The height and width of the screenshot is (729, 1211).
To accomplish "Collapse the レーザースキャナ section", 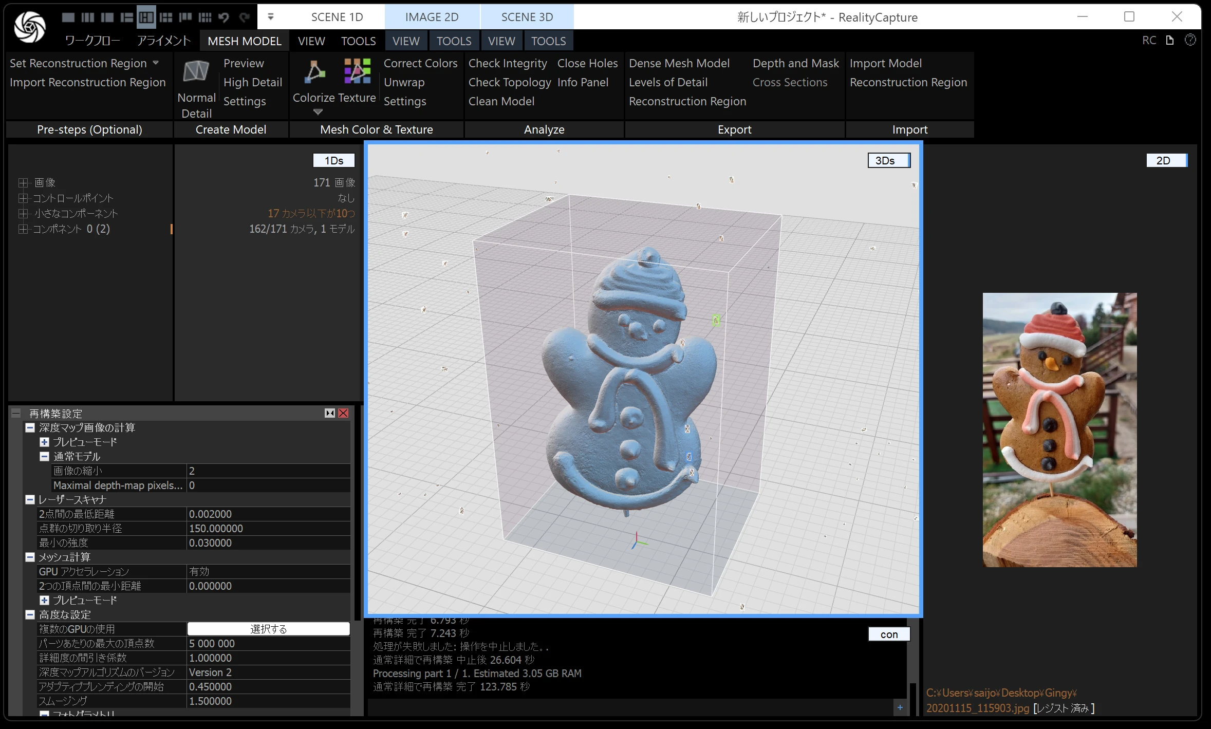I will coord(30,499).
